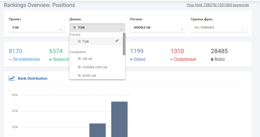Click the Проект field label

[x=15, y=19]
